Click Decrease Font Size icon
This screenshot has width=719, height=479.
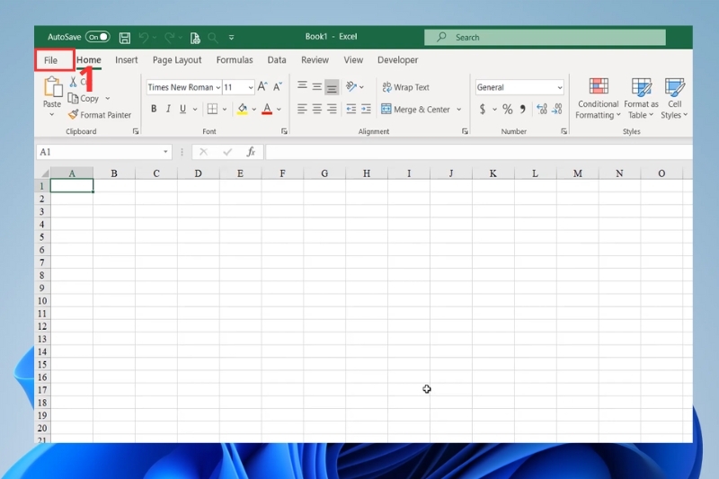click(x=278, y=86)
